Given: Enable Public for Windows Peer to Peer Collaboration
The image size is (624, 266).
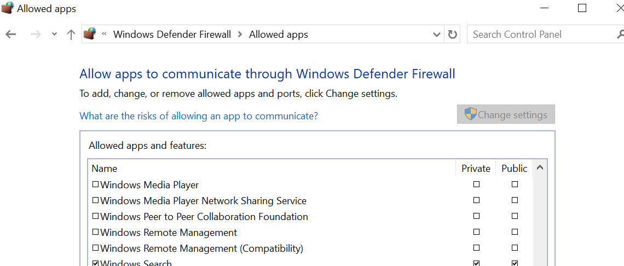Looking at the screenshot, I should 515,216.
